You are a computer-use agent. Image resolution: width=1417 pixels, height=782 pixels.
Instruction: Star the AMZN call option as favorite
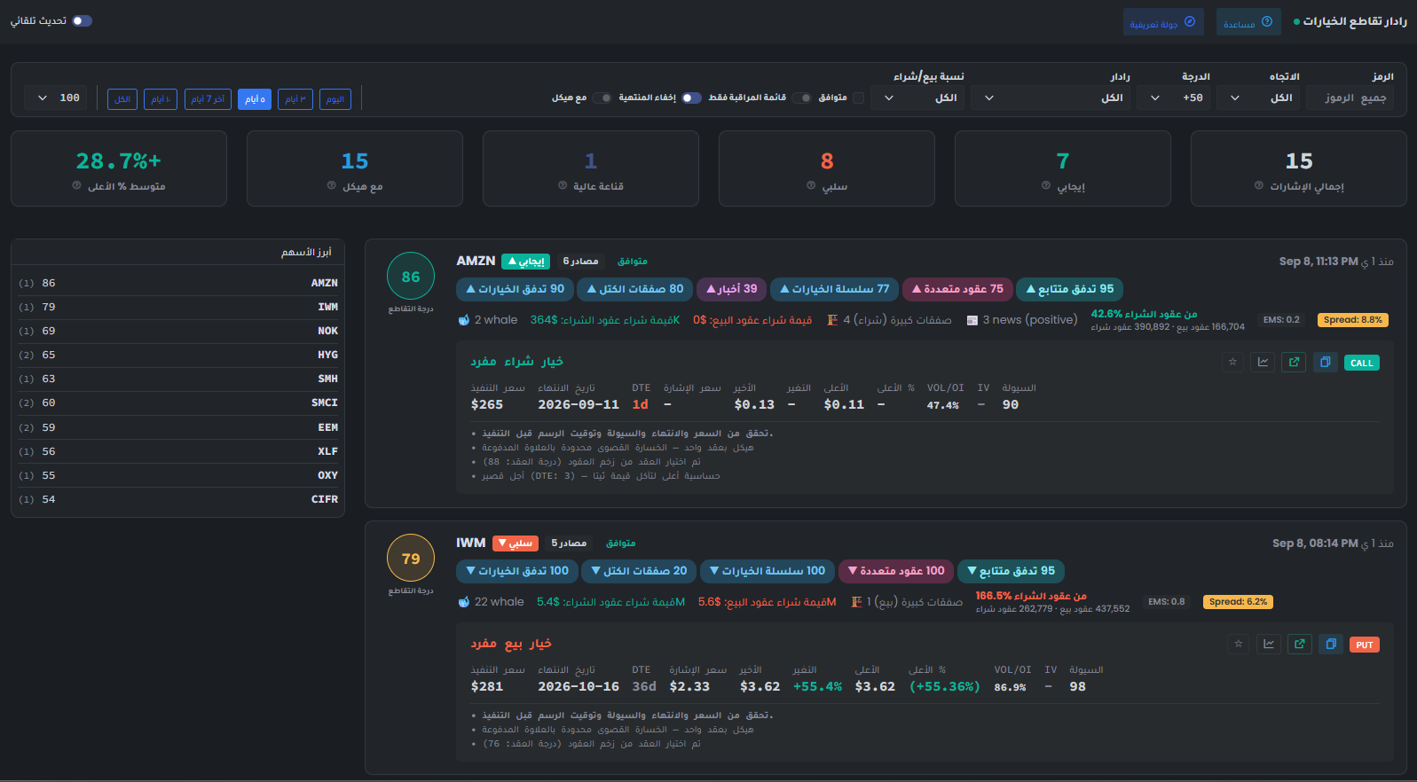point(1232,362)
